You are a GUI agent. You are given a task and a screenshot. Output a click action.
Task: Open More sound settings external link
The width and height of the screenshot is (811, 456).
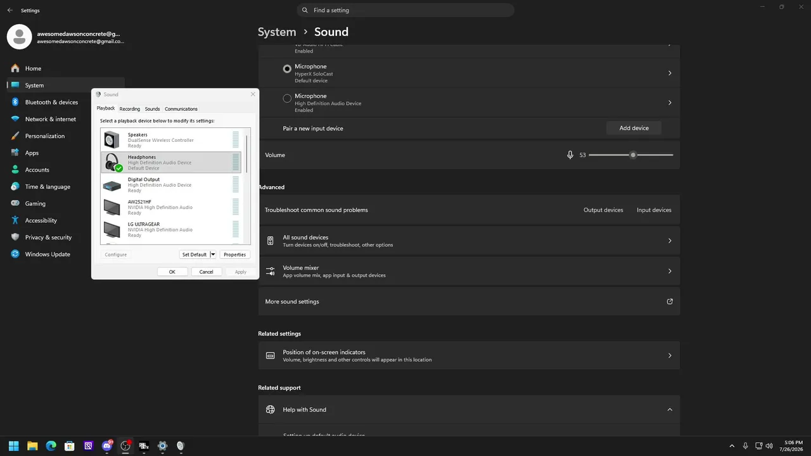pyautogui.click(x=670, y=301)
